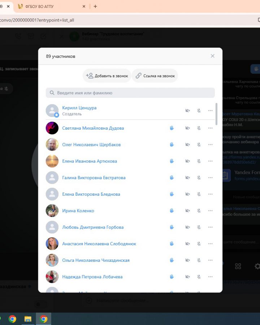The image size is (260, 325).
Task: Click raised hand icon for Надежда Петровна Лобачева
Action: pos(172,277)
